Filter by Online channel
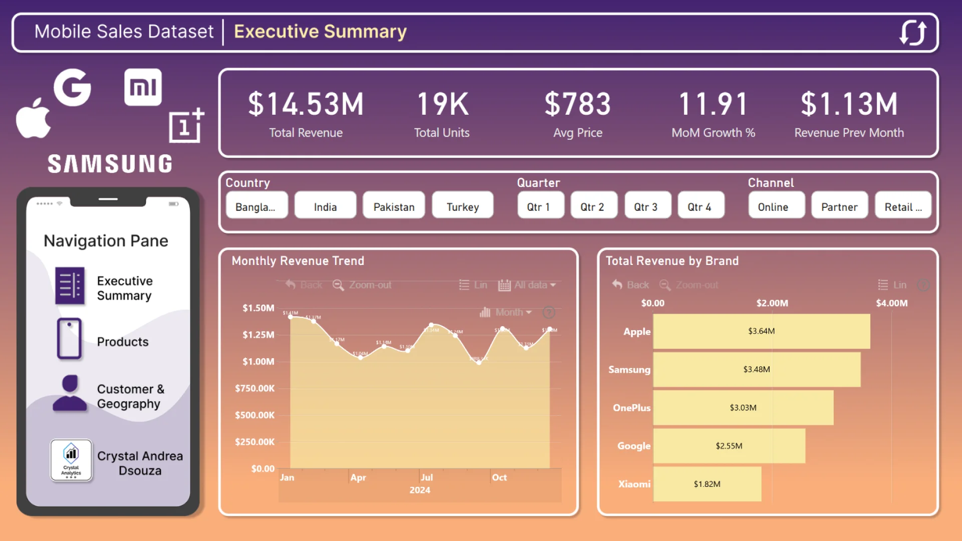This screenshot has width=962, height=541. coord(777,205)
